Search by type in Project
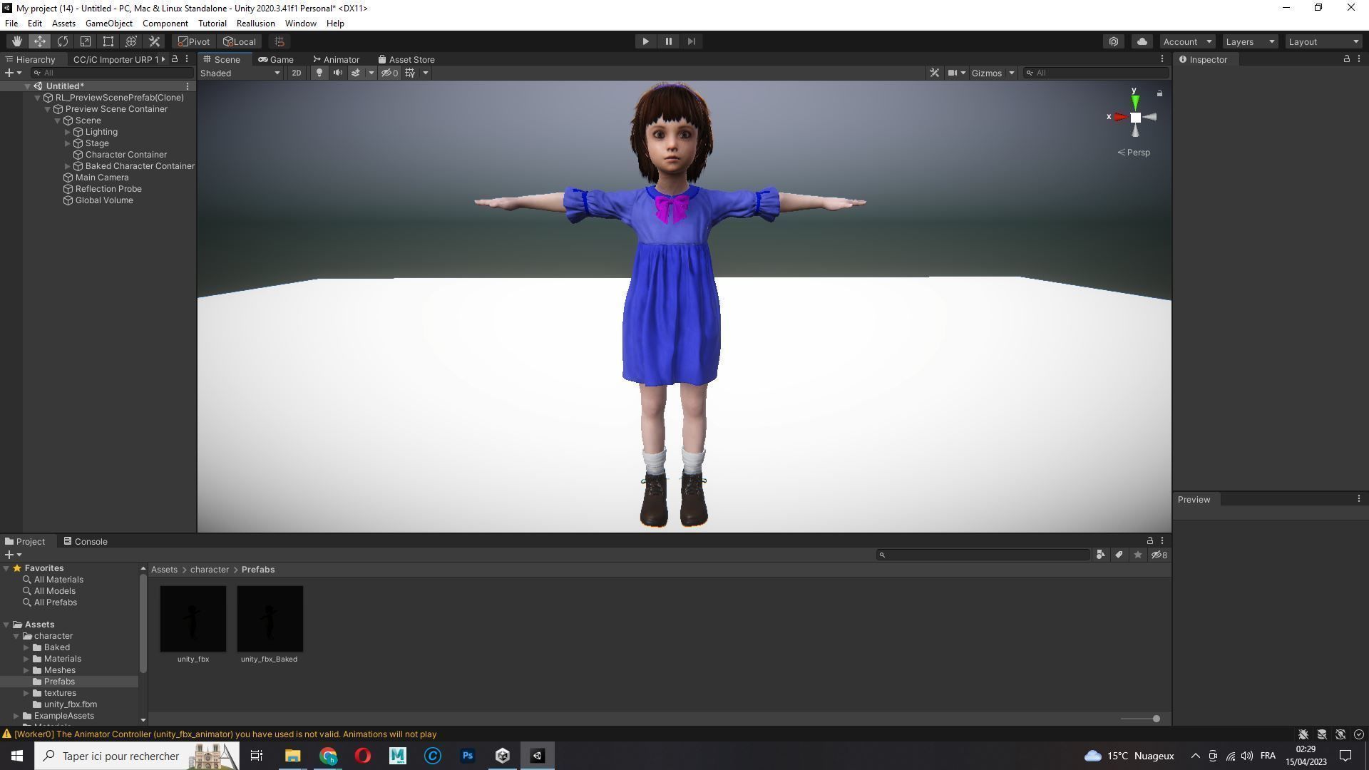Screen dimensions: 1369x770 [x=1100, y=555]
